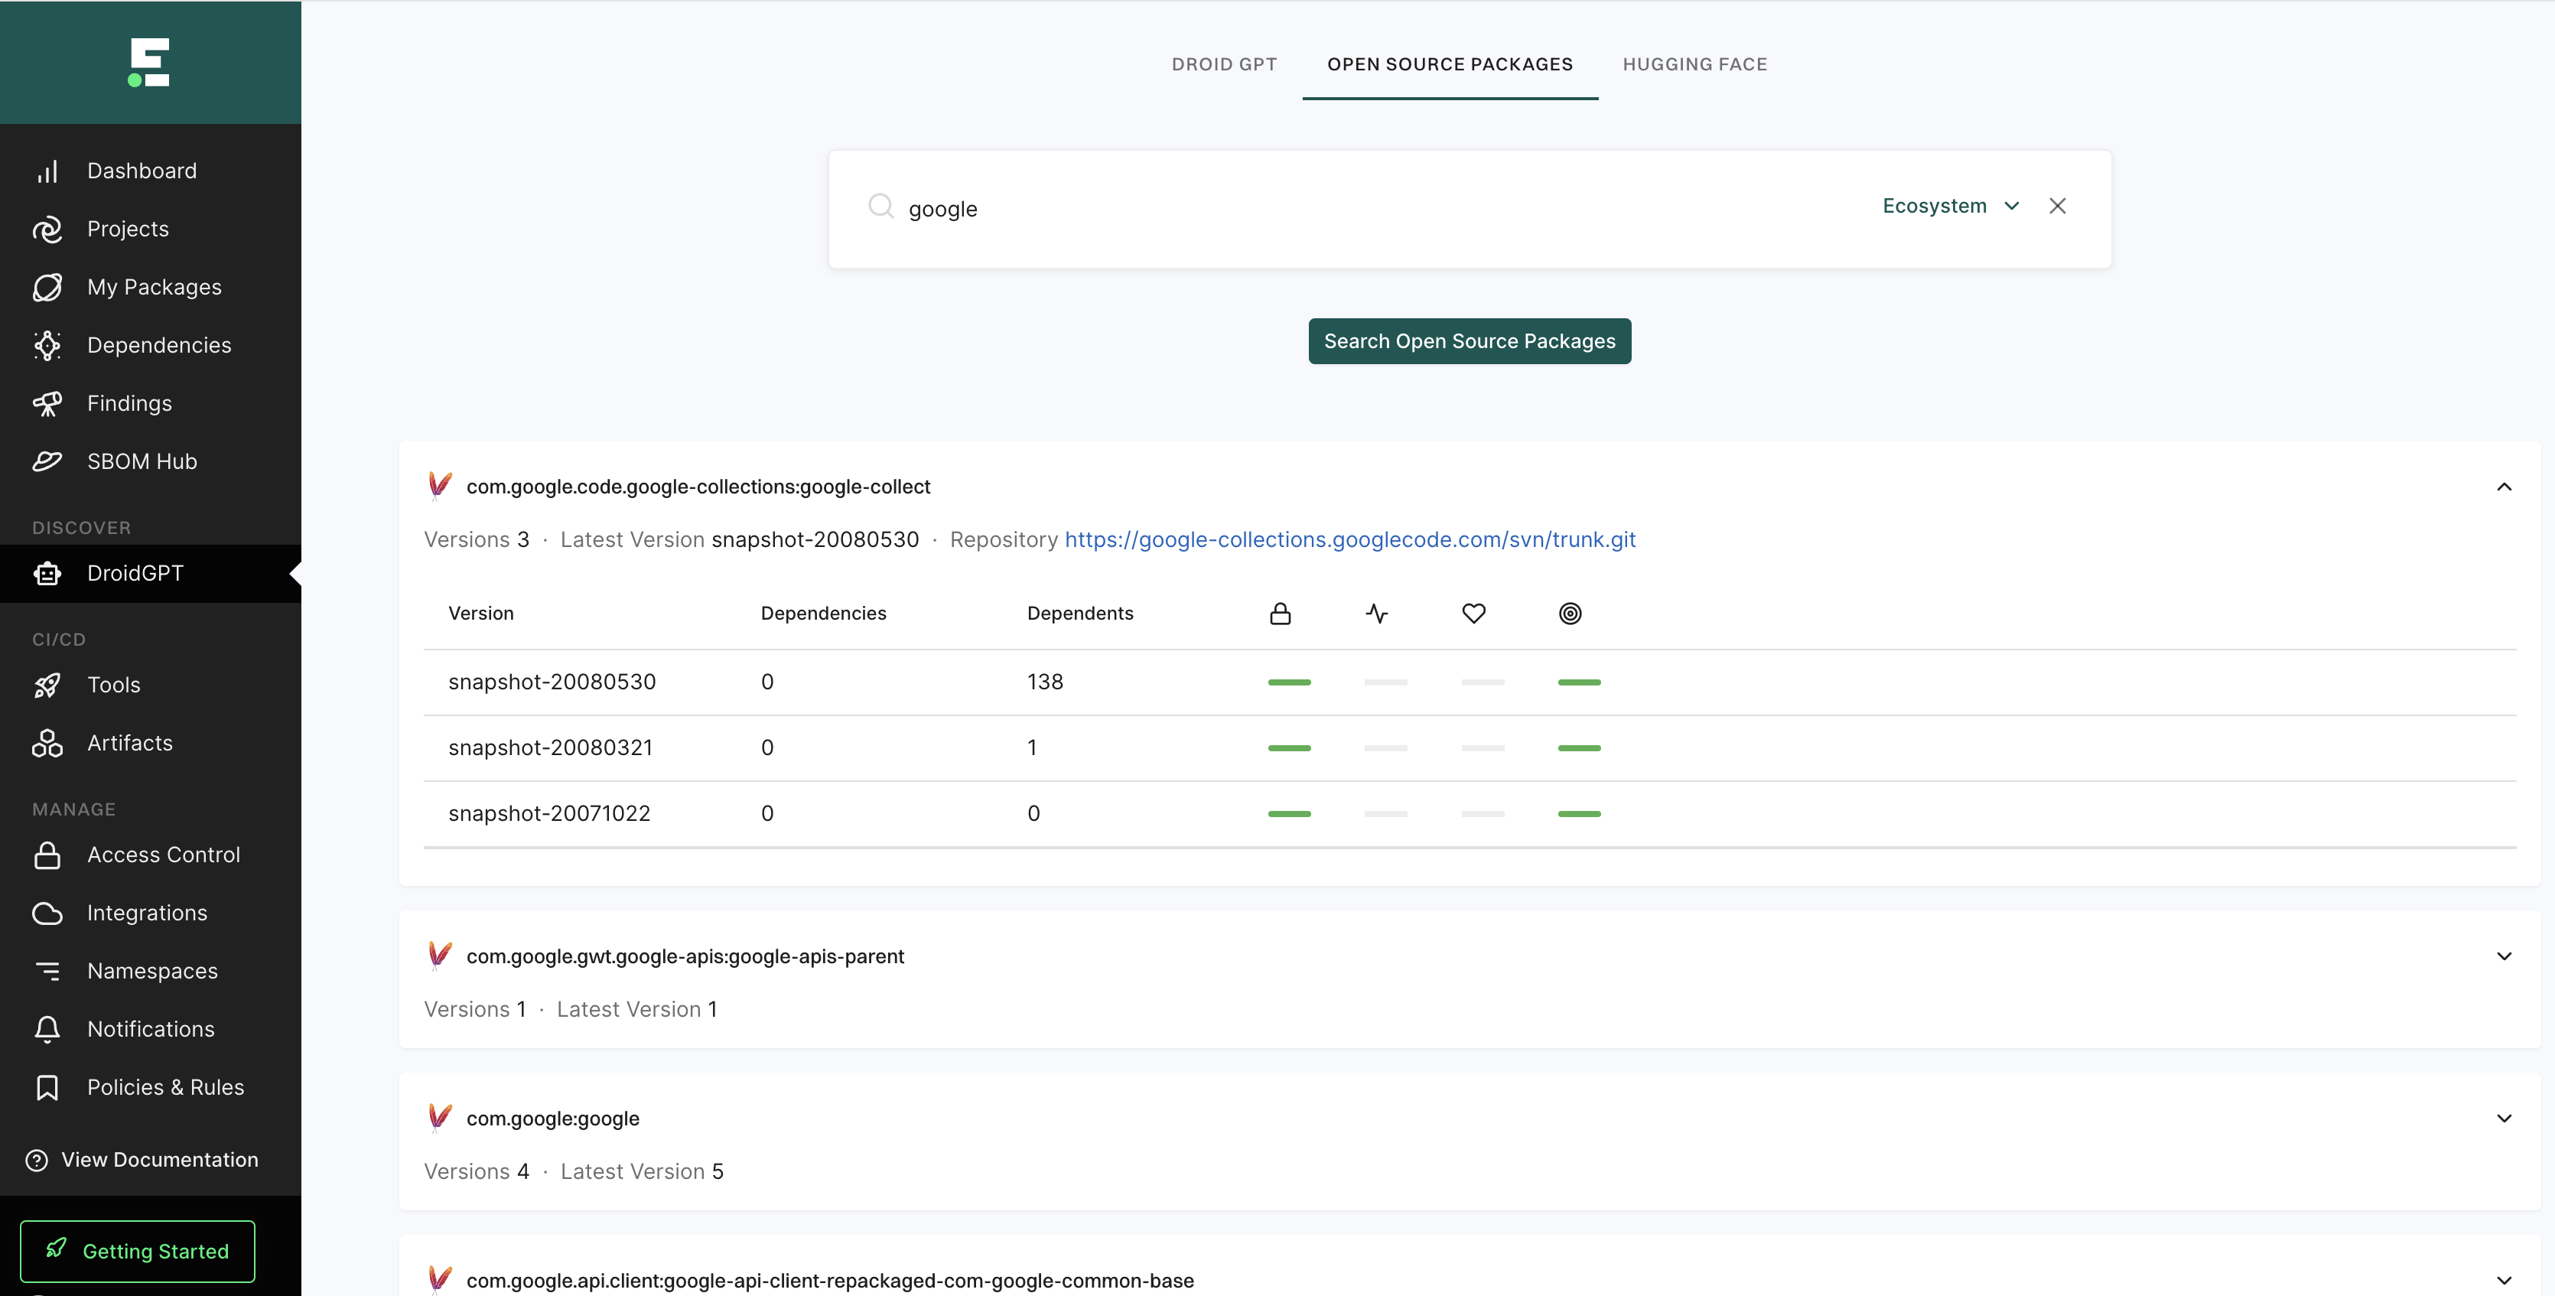Click the Policies & Rules bookmark icon
2555x1296 pixels.
[x=47, y=1088]
